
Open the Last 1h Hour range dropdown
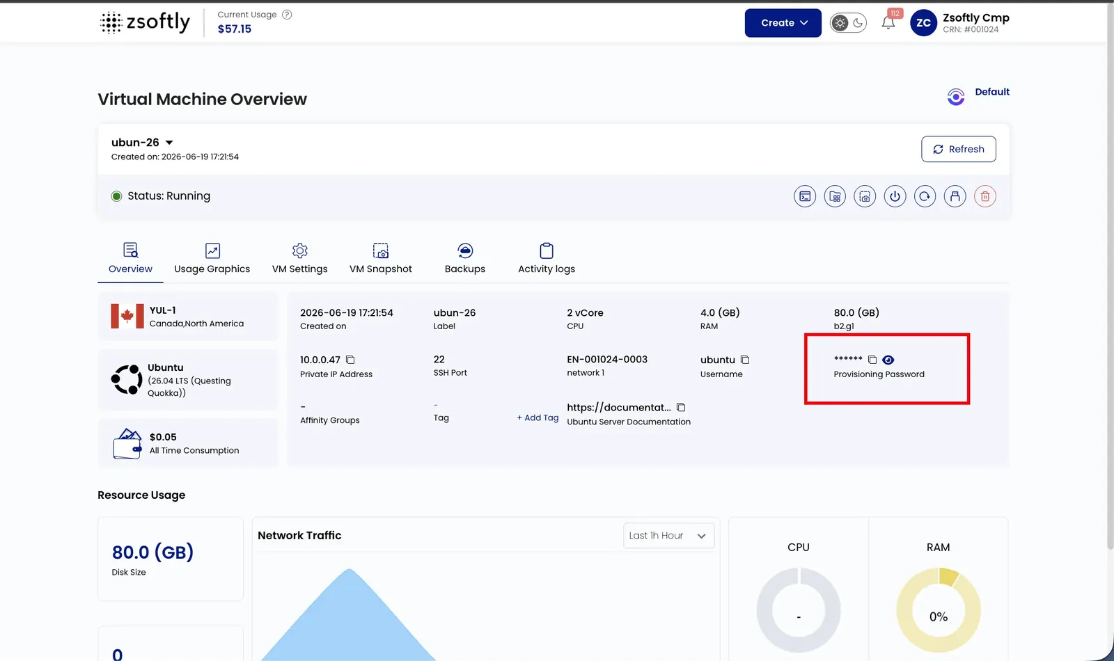[x=669, y=536]
